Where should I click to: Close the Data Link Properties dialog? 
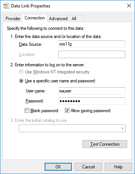click(x=129, y=6)
